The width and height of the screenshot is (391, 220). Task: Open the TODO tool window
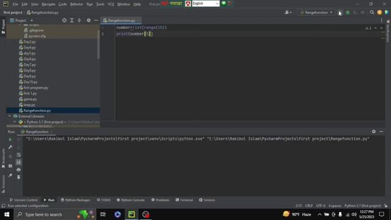tap(104, 200)
